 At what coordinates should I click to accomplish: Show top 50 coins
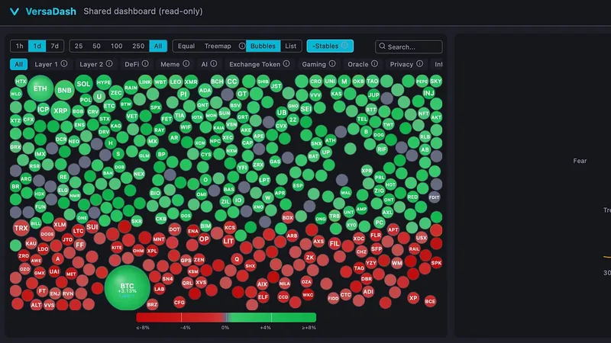pos(97,46)
